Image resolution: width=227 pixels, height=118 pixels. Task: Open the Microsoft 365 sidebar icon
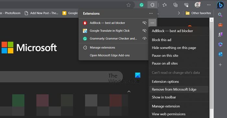click(220, 44)
